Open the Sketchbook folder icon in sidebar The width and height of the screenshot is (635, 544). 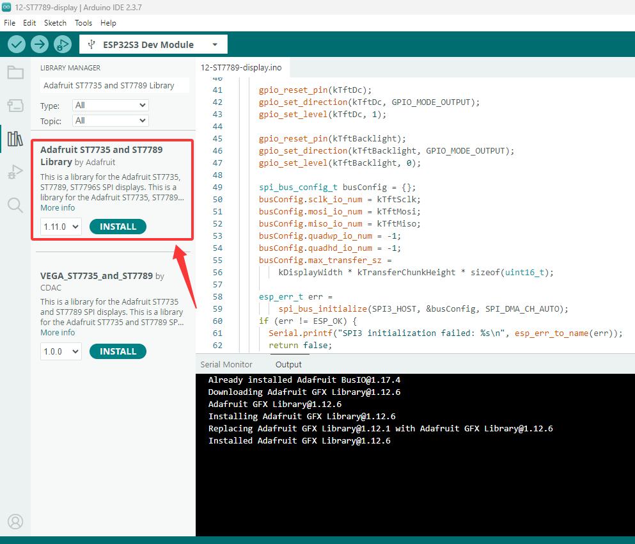[15, 72]
